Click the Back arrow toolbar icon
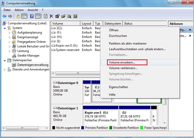This screenshot has width=194, height=138. click(4, 16)
